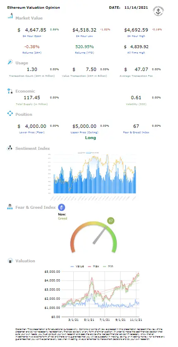Viewport: 178px width, 347px height.
Task: Click the disclaimer paragraph at bottom
Action: coord(90,334)
